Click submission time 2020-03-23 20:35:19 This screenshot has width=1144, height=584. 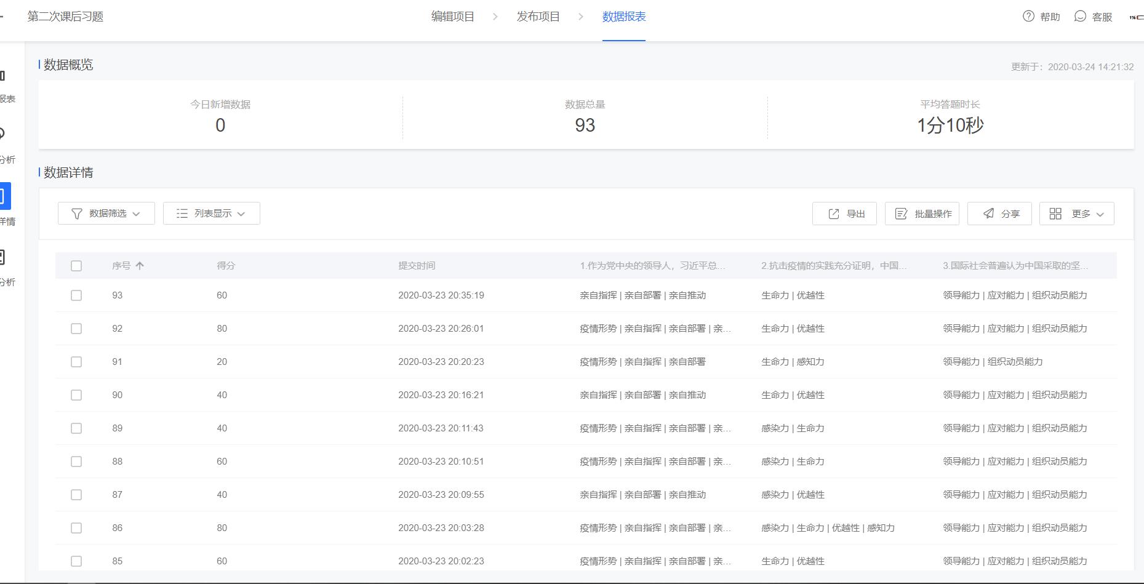tap(441, 295)
